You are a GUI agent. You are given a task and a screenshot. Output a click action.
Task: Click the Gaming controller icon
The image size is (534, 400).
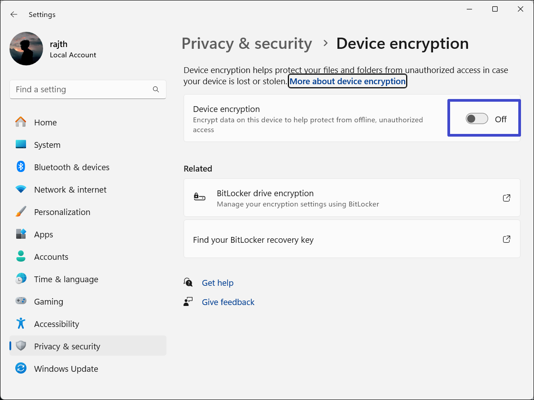click(x=21, y=301)
